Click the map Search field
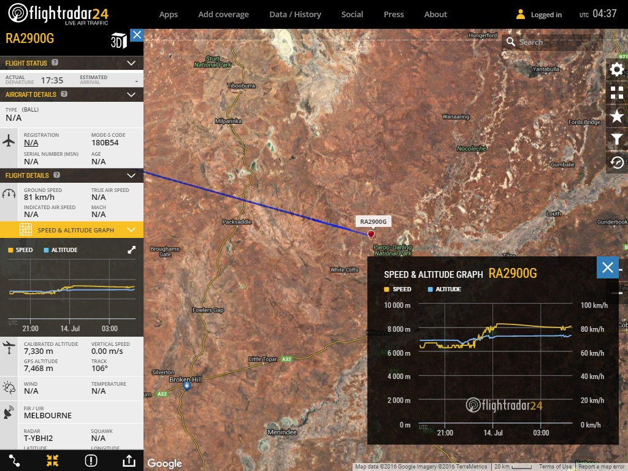This screenshot has height=471, width=628. coord(552,42)
